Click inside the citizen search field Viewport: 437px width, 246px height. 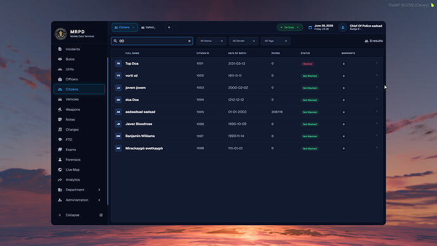(152, 41)
